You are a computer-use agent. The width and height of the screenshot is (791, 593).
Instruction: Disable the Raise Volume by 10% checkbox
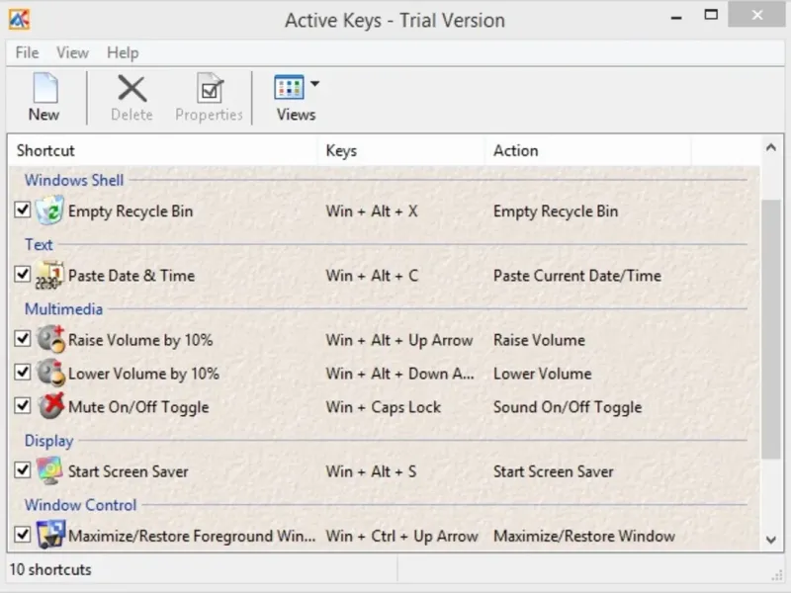(22, 338)
